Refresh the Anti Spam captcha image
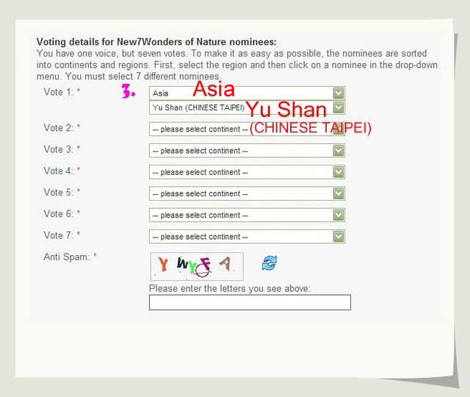 (x=270, y=263)
